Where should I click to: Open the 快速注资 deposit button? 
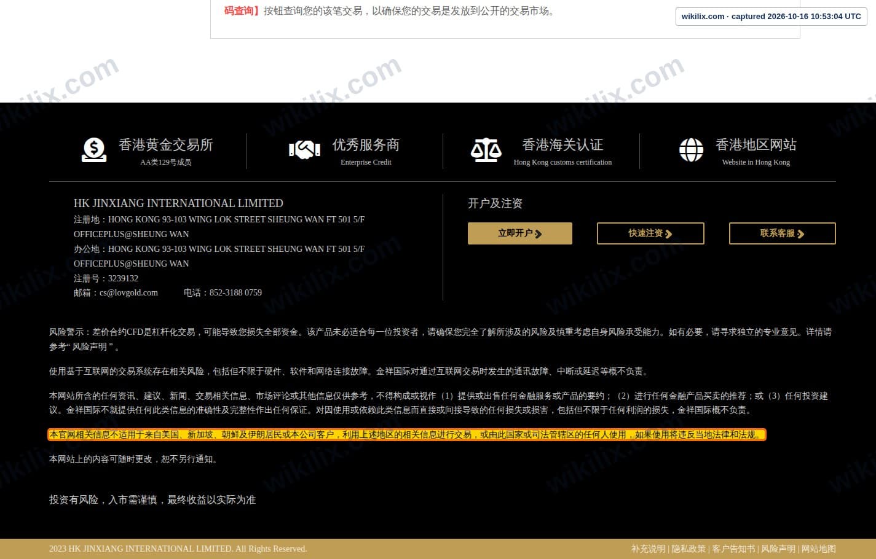point(650,233)
